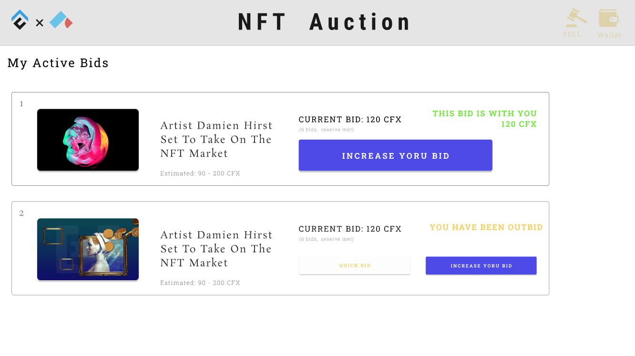Open the Wallet icon in the header

[x=609, y=18]
